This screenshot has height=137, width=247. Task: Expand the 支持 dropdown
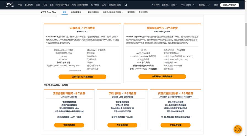coord(174,5)
